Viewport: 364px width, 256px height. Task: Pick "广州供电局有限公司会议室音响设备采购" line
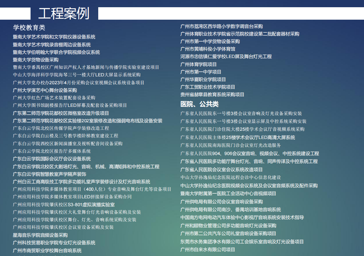pos(222,202)
